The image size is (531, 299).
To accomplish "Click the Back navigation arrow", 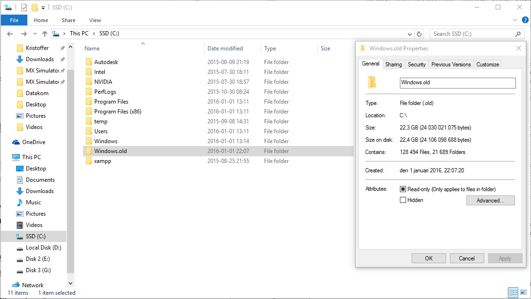I will (x=10, y=34).
